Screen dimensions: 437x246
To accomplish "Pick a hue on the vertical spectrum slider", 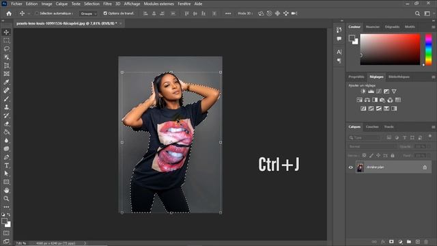I will point(428,50).
